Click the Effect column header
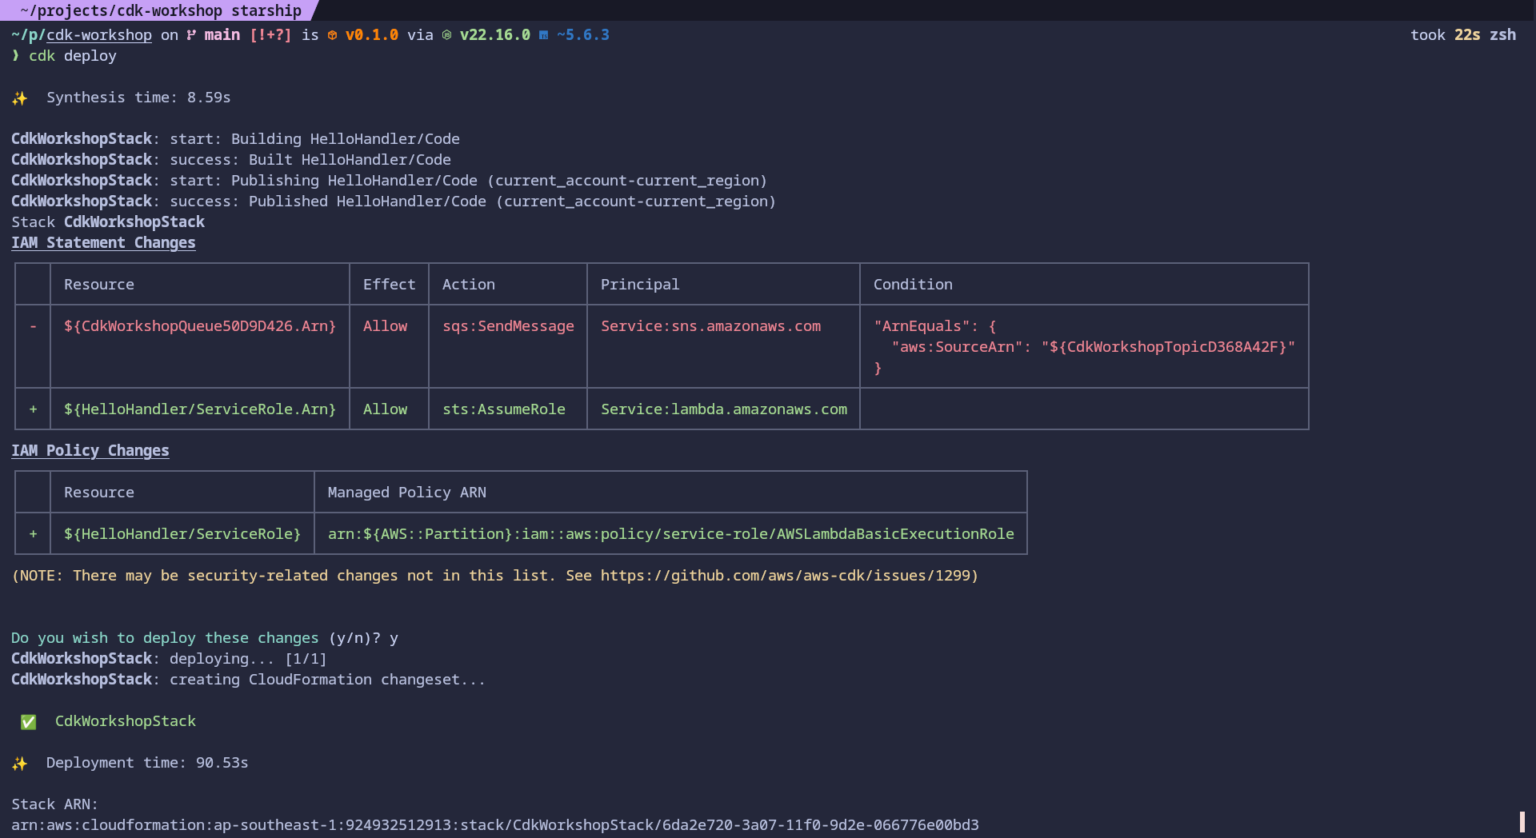The height and width of the screenshot is (838, 1536). (x=390, y=285)
